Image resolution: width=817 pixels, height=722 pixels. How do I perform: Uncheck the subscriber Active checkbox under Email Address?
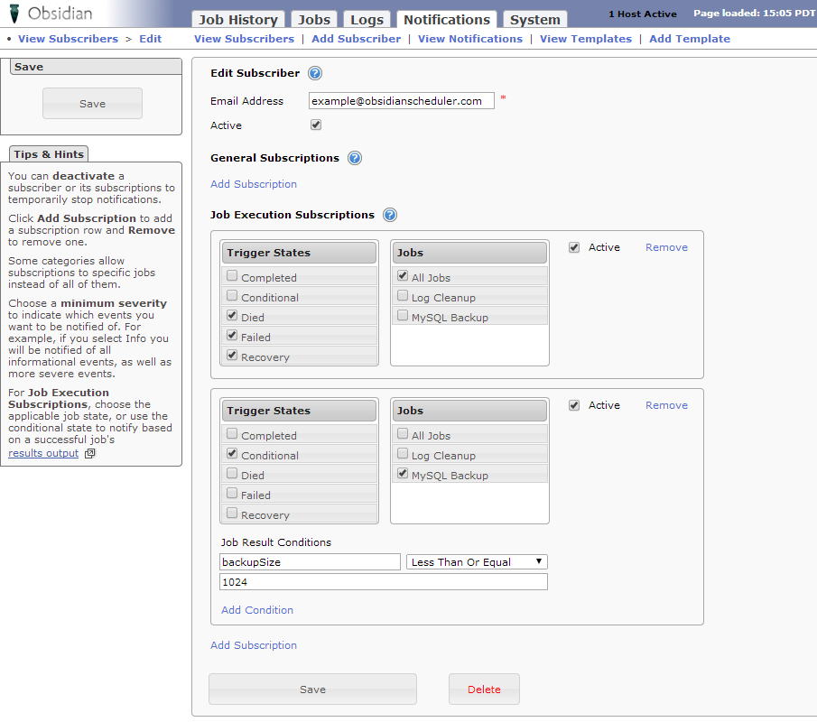coord(316,125)
